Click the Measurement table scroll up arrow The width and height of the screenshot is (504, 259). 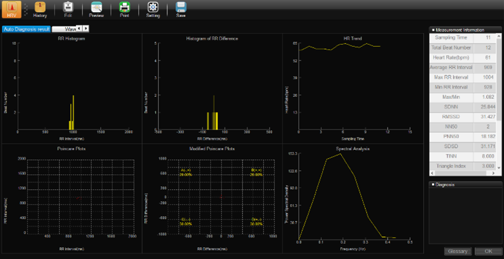pyautogui.click(x=499, y=36)
